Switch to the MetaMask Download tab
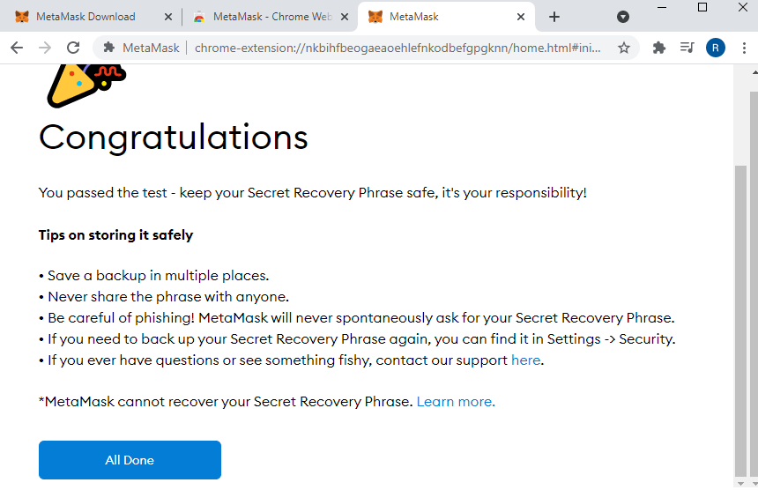 [x=87, y=17]
